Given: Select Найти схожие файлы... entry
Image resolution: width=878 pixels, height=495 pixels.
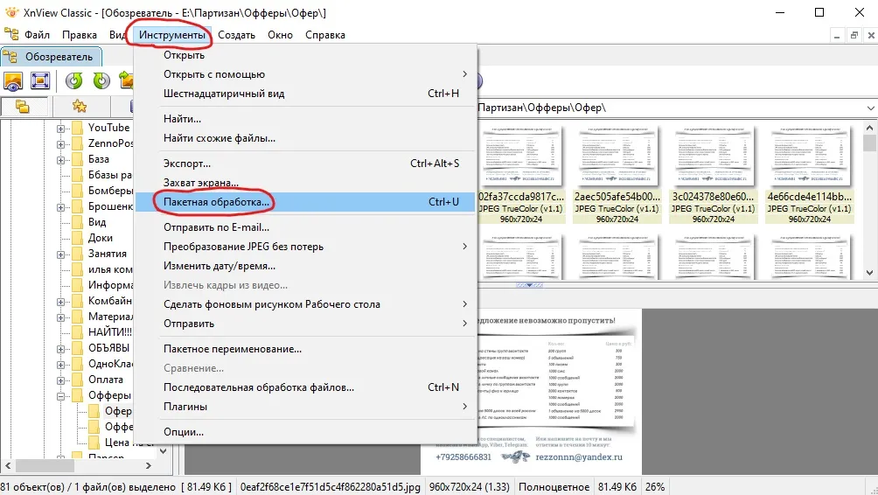Looking at the screenshot, I should click(x=306, y=138).
